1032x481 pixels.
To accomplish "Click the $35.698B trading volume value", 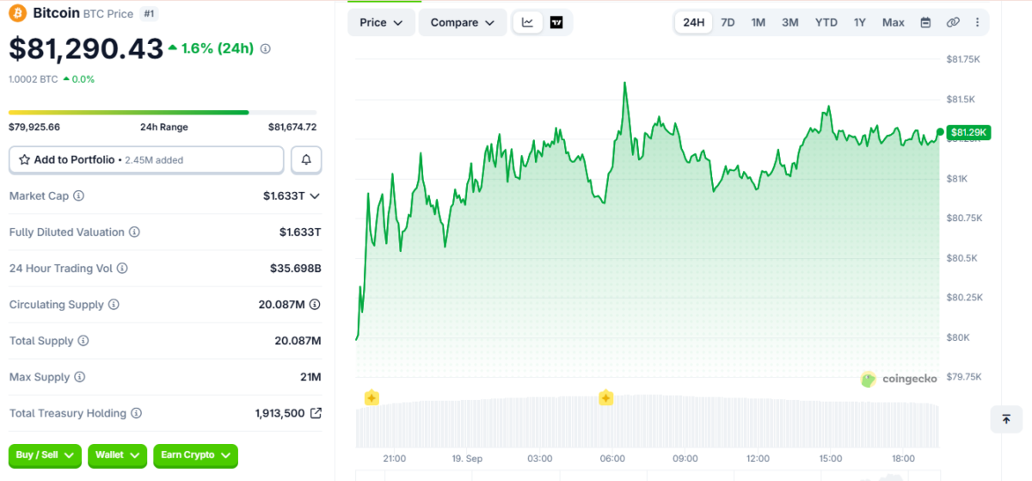I will (x=296, y=268).
